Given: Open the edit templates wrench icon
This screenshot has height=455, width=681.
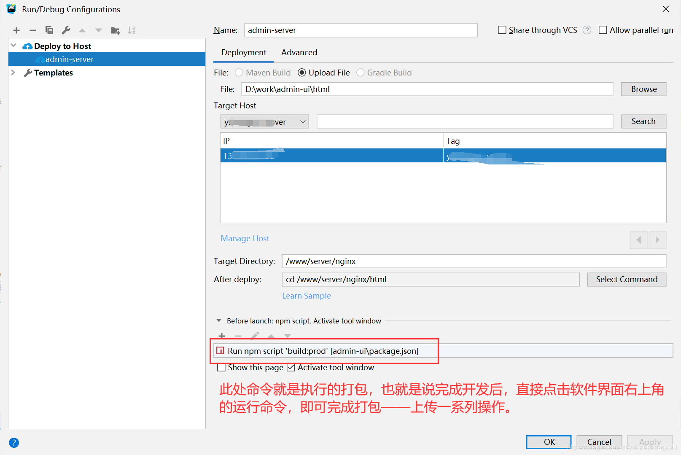Looking at the screenshot, I should (x=66, y=30).
